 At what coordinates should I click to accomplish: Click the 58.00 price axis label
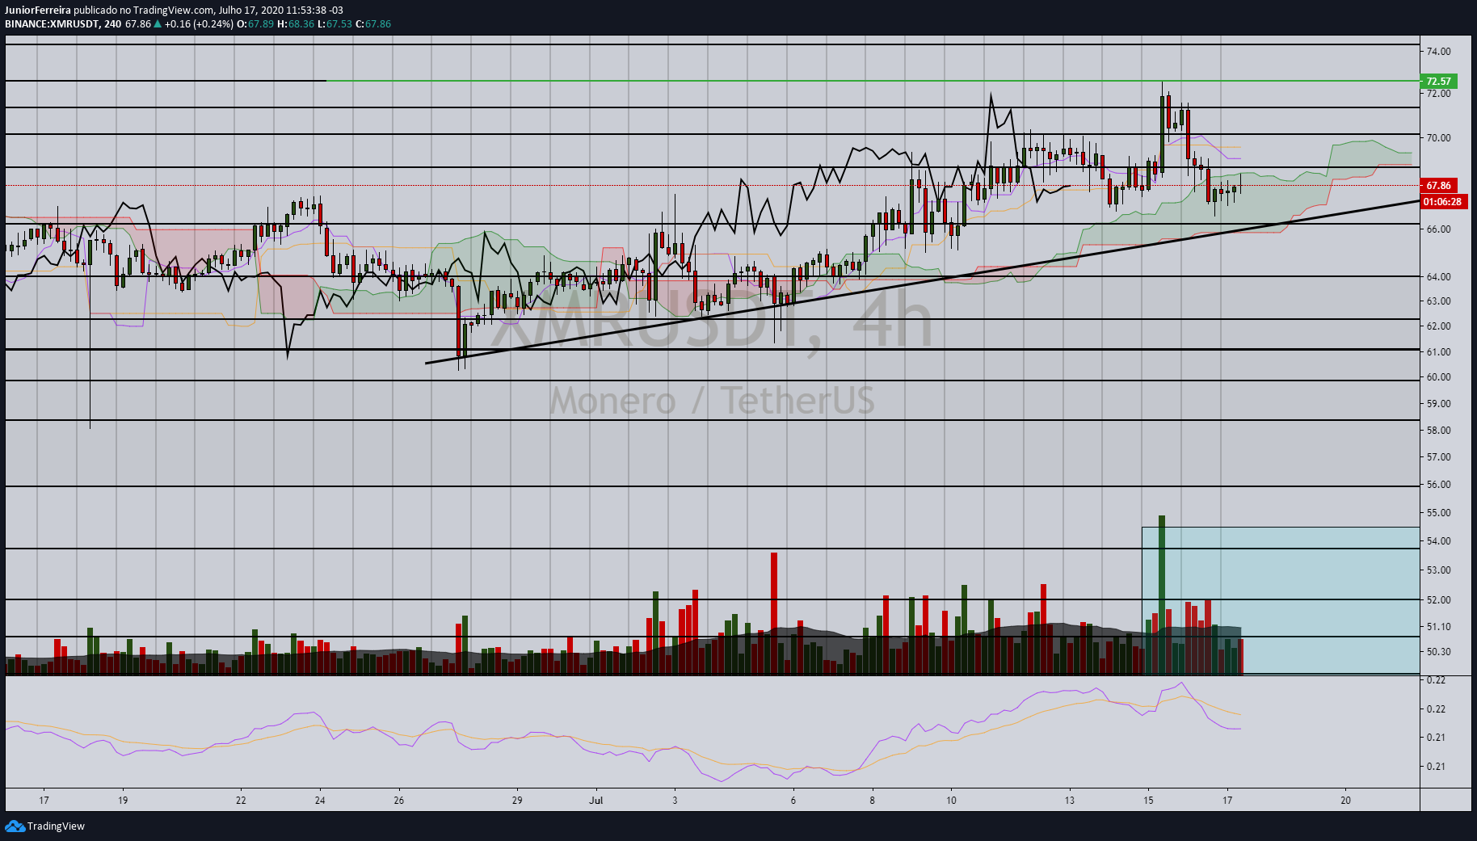(1438, 430)
